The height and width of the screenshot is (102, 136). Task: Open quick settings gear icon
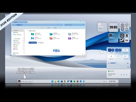click(x=128, y=67)
